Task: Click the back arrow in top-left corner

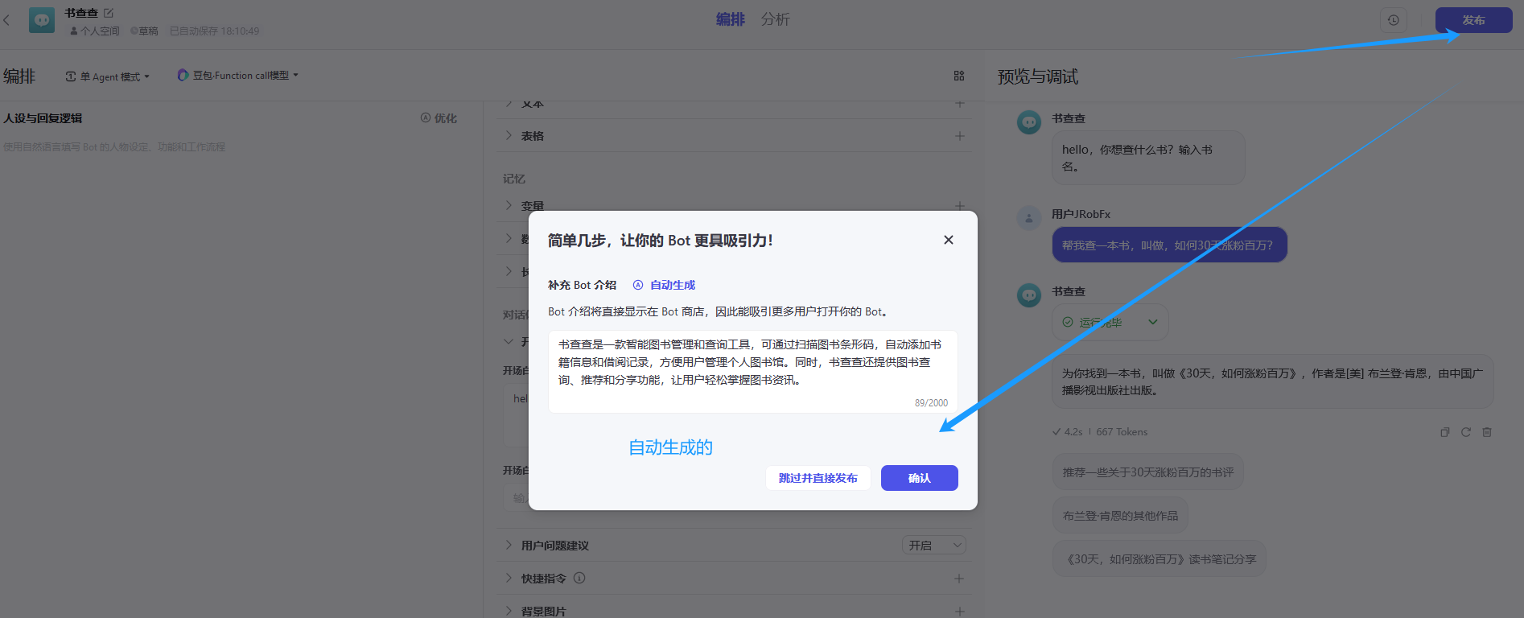Action: tap(7, 20)
